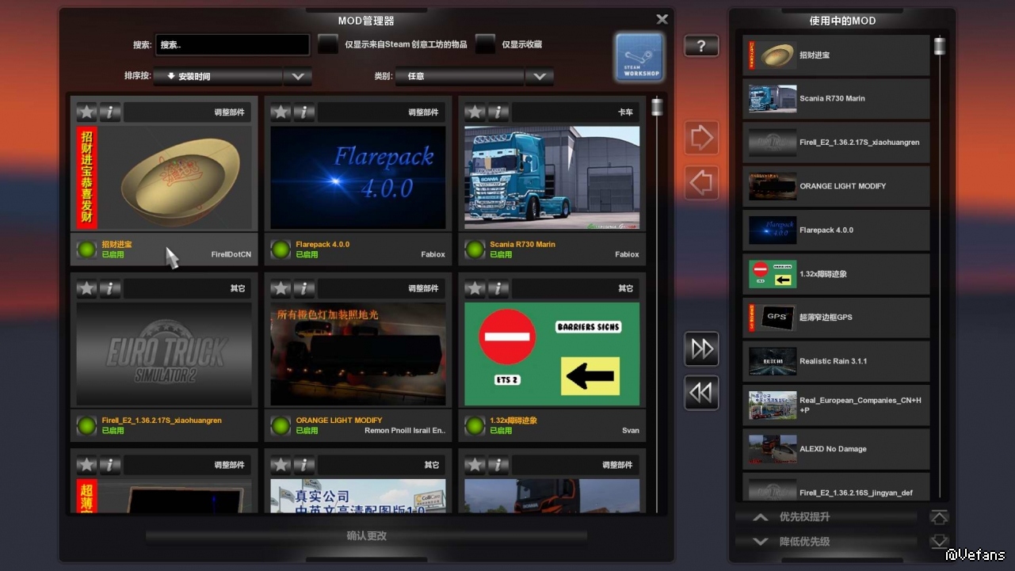This screenshot has width=1015, height=571.
Task: Favorite the 真实公司 mod card star
Action: (280, 465)
